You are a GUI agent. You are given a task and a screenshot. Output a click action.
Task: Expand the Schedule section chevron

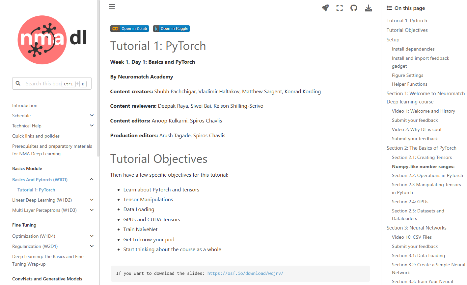point(92,116)
